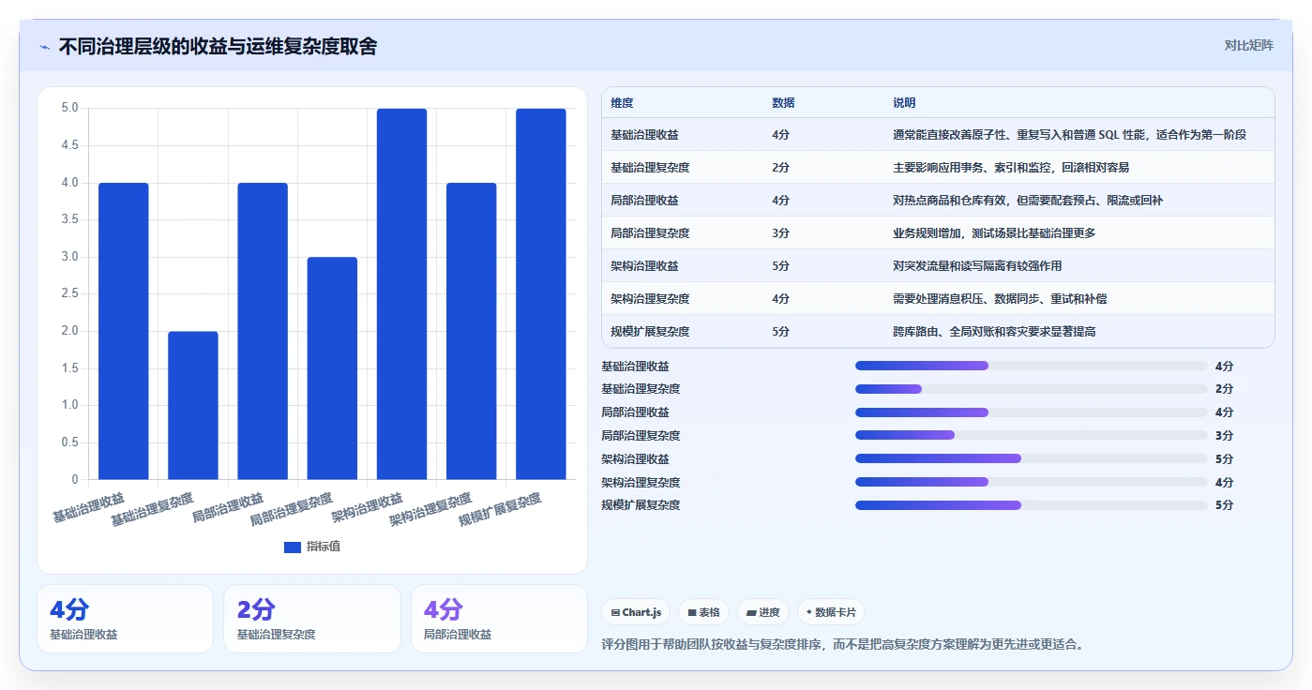Select the 进度 tag chip
Image resolution: width=1312 pixels, height=690 pixels.
tap(763, 612)
